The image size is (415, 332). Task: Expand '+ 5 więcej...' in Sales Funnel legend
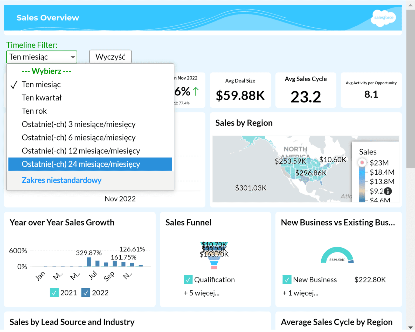(x=202, y=293)
